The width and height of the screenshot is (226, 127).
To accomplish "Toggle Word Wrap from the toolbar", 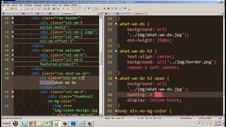I will pyautogui.click(x=81, y=8).
